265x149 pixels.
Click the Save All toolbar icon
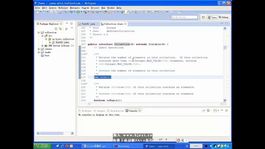[55, 12]
